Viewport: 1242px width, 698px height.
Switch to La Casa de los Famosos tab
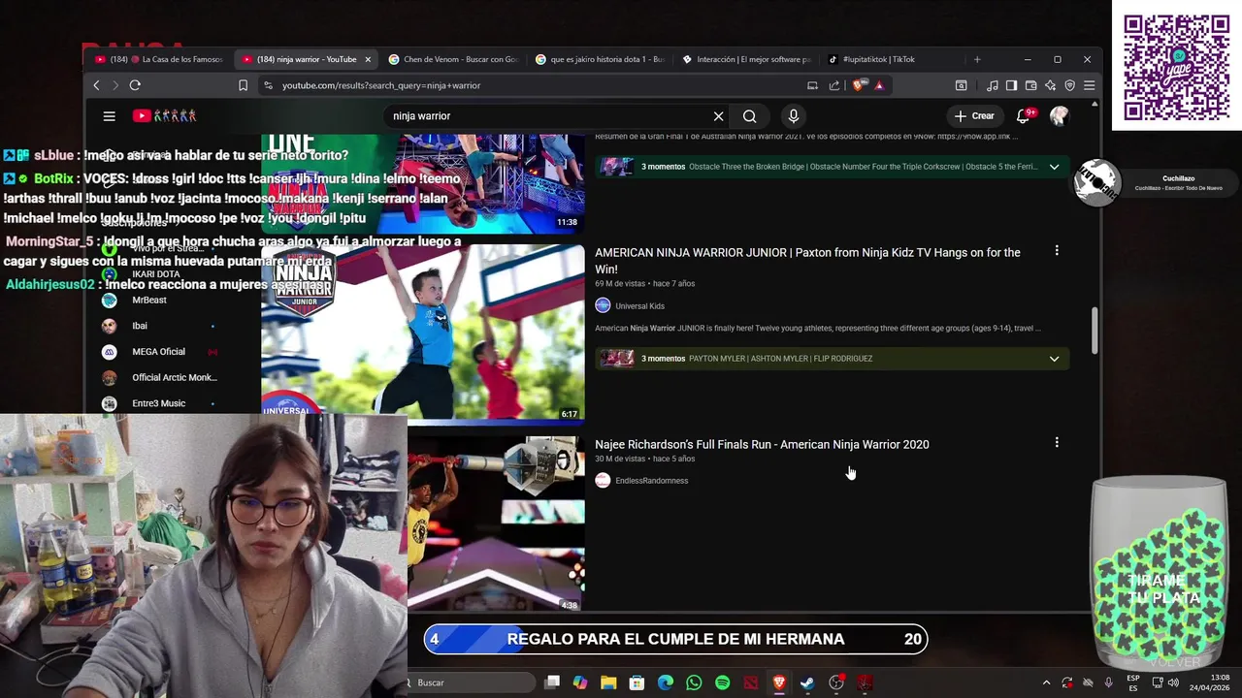pyautogui.click(x=160, y=59)
